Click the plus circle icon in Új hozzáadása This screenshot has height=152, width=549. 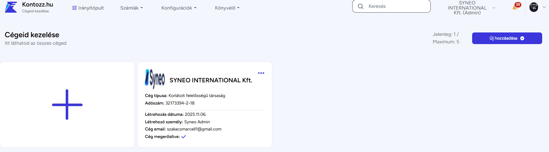coord(522,38)
